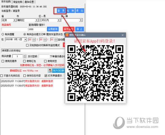Open the 通知设置 tab

click(29, 2)
